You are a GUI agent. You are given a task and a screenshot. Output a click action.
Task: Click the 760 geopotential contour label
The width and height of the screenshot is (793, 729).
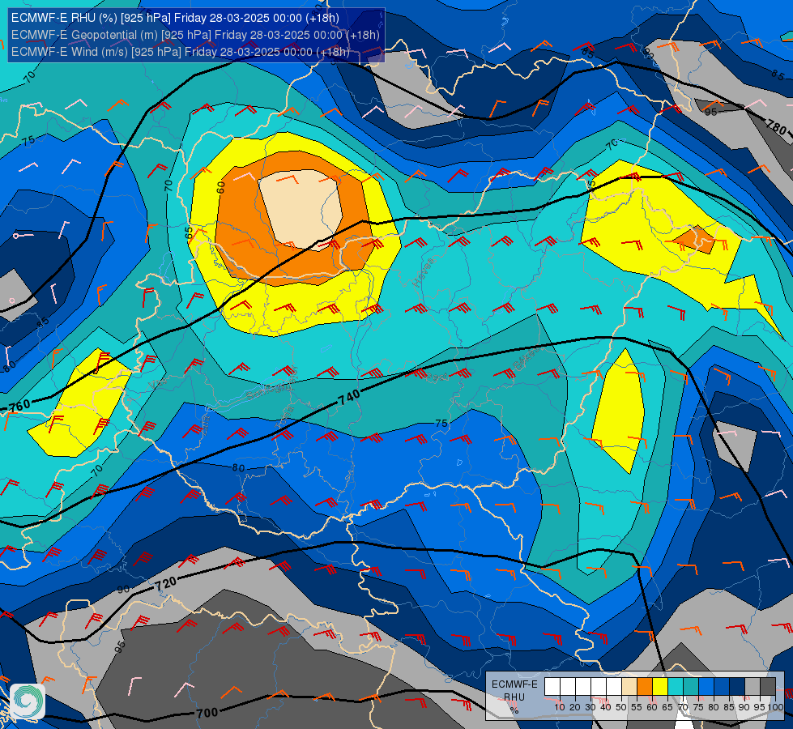[20, 405]
